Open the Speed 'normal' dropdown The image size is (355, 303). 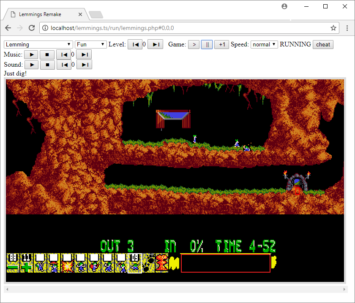tap(264, 44)
